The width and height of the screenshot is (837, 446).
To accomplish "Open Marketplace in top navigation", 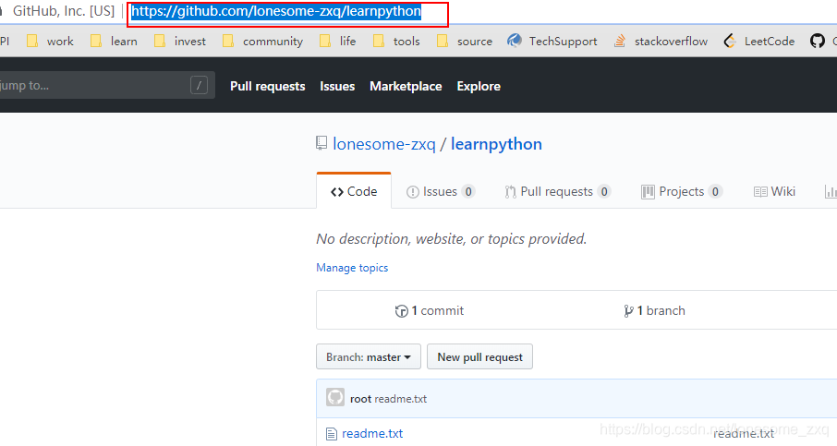I will (x=406, y=86).
